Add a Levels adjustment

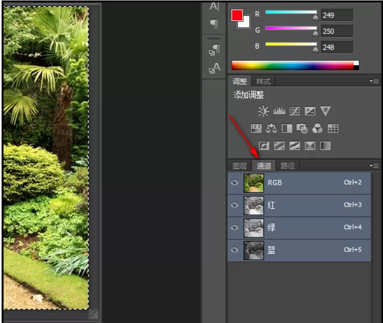click(x=279, y=111)
